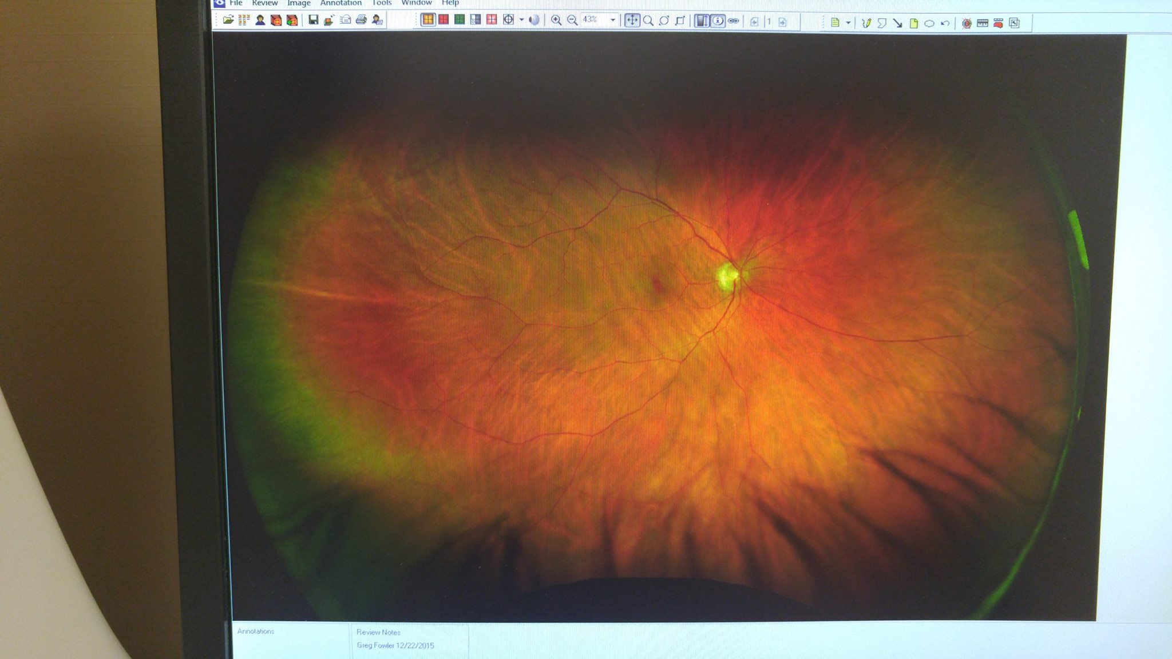Click the zoom in magnifier icon
This screenshot has height=659, width=1172.
(x=556, y=20)
